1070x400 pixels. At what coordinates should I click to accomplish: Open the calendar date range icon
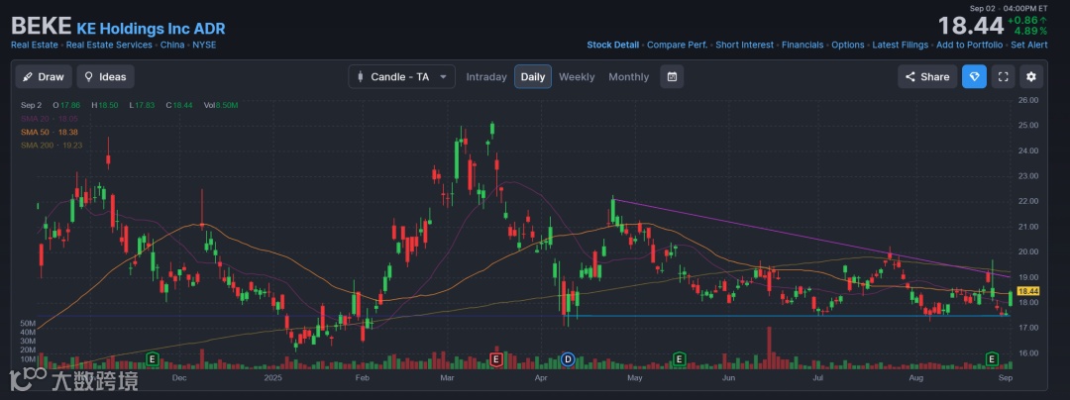click(672, 77)
